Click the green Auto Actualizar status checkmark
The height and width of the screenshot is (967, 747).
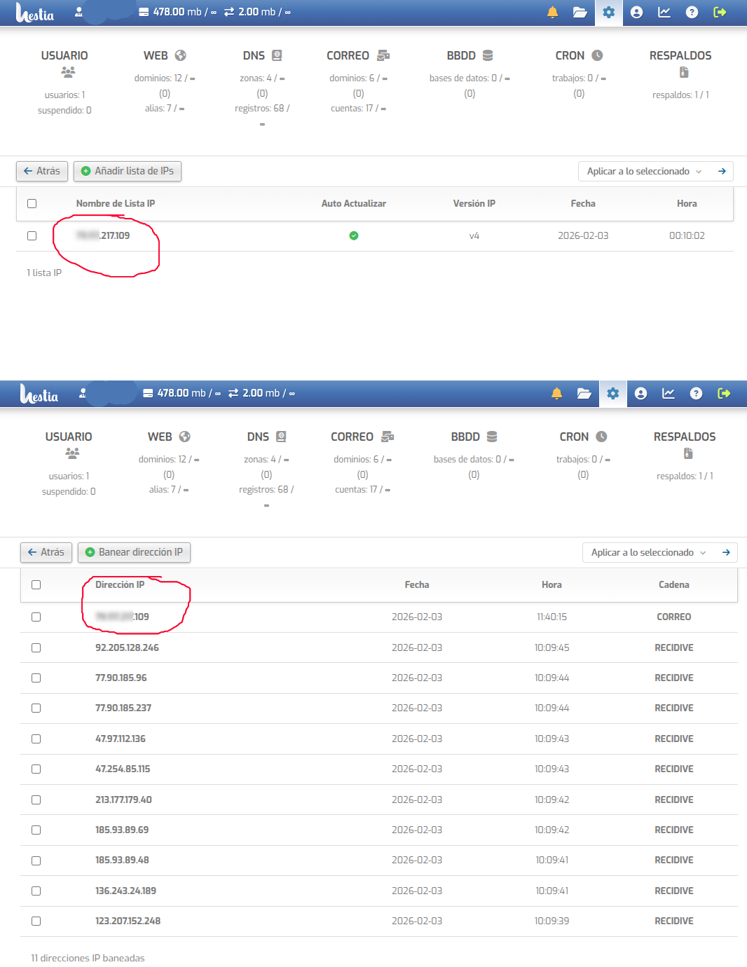pos(354,236)
